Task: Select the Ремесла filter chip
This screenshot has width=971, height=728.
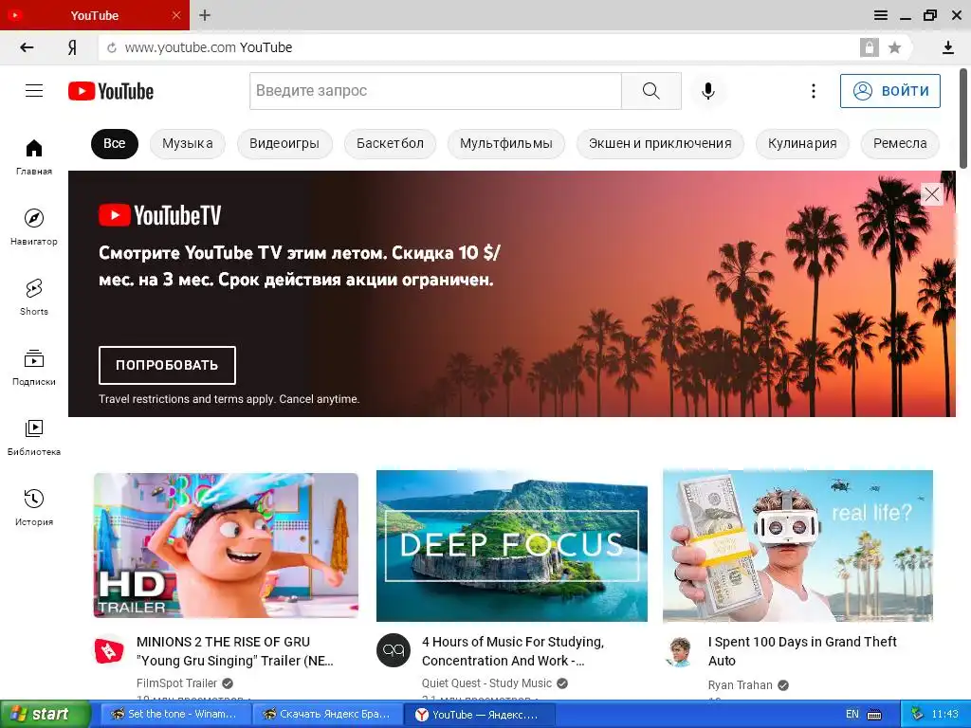Action: click(900, 144)
